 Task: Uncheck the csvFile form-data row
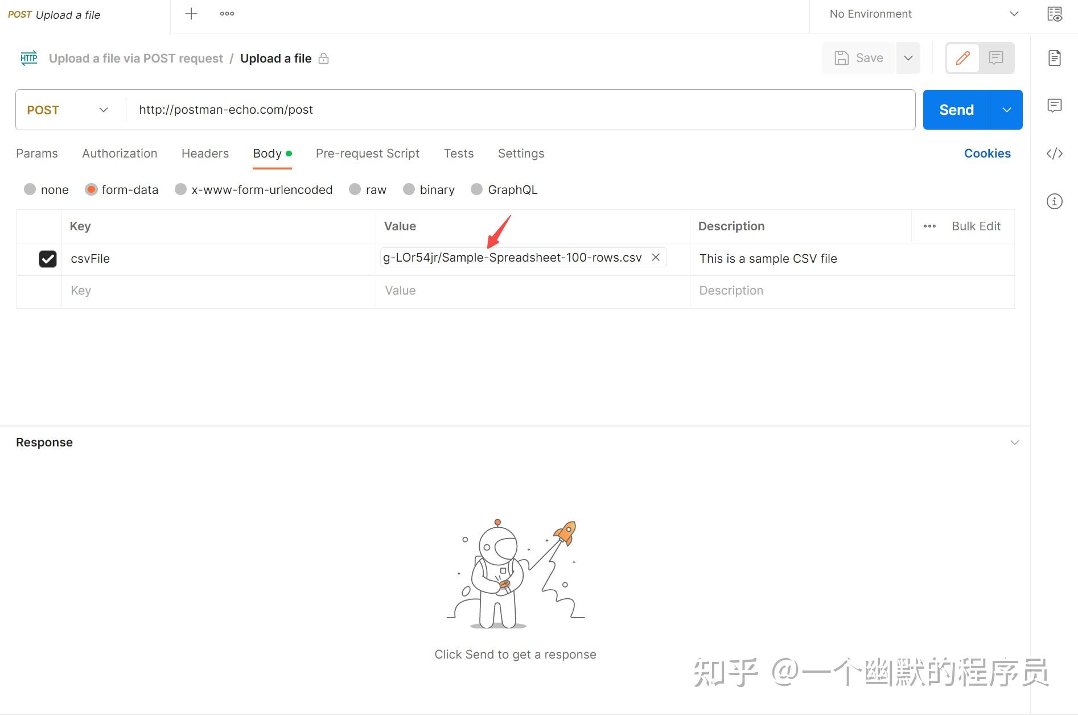(48, 259)
